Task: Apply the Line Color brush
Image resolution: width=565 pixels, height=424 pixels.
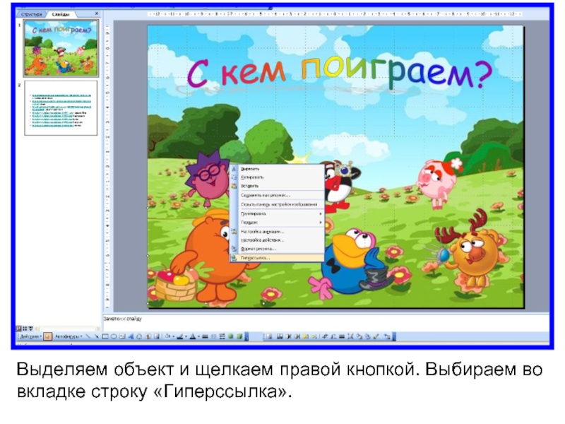Action: click(x=180, y=337)
